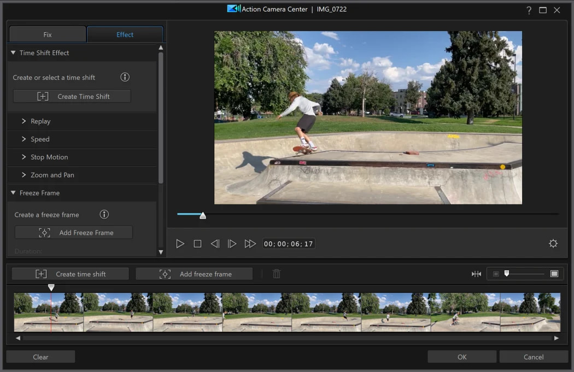Image resolution: width=574 pixels, height=372 pixels.
Task: Open freeze frame info icon
Action: point(104,214)
